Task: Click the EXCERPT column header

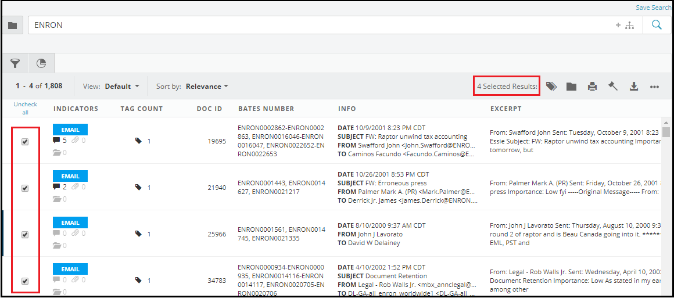Action: [x=506, y=109]
